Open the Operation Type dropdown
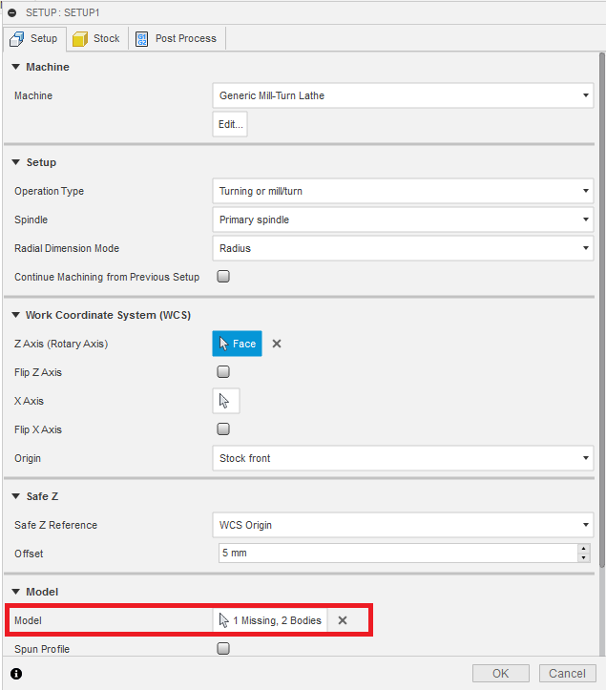606x690 pixels. [402, 191]
